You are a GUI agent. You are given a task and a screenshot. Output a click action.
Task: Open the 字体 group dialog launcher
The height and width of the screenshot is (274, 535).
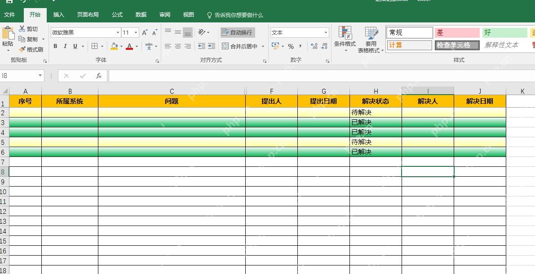(157, 61)
